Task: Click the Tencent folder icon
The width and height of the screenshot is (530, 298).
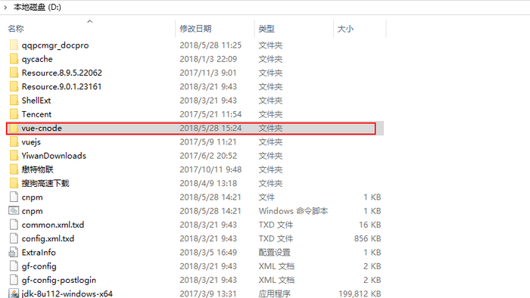Action: pyautogui.click(x=14, y=114)
